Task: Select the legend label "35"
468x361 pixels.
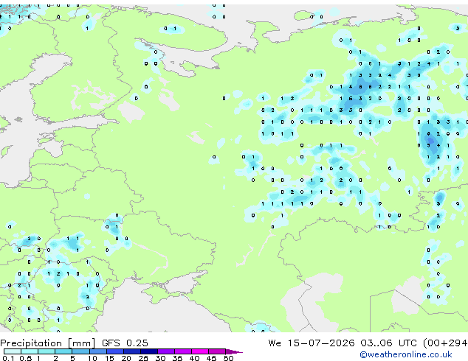Action: [x=177, y=358]
